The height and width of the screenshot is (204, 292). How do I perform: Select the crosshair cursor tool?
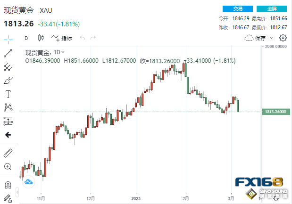tap(8, 40)
